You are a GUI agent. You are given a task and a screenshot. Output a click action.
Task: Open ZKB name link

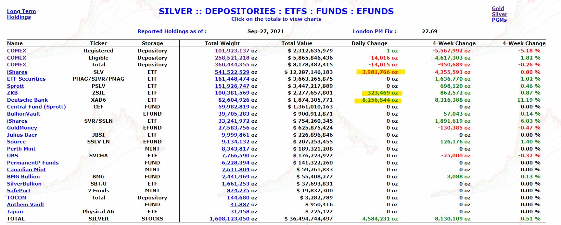tap(12, 93)
